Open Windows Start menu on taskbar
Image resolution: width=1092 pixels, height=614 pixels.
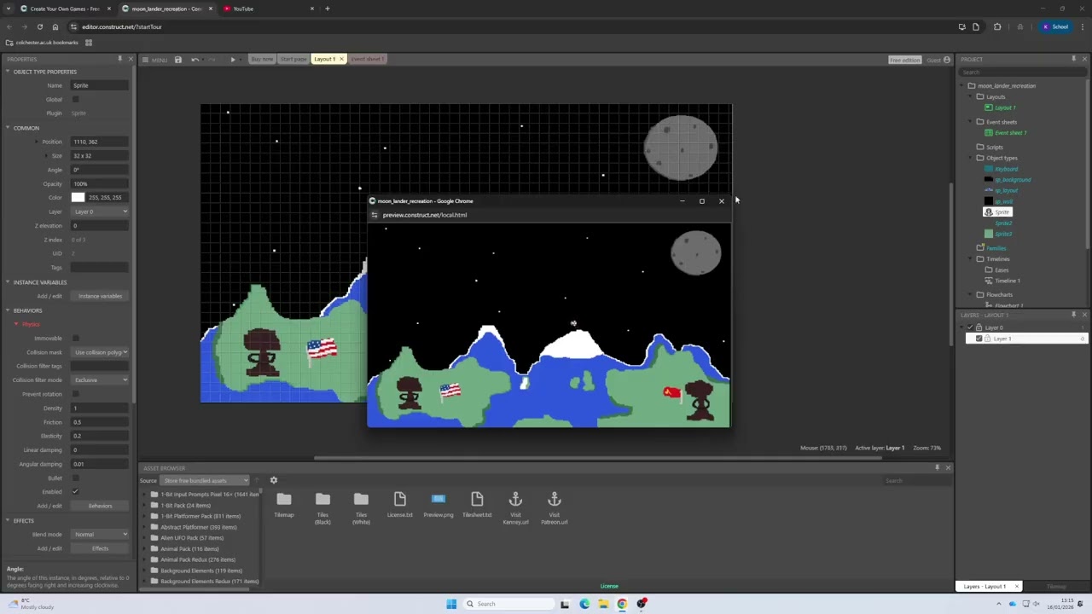click(451, 604)
